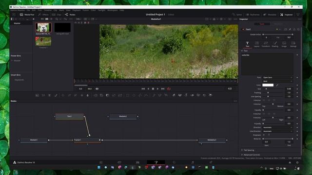This screenshot has height=175, width=312.
Task: Click the Size slider handle
Action: [266, 89]
